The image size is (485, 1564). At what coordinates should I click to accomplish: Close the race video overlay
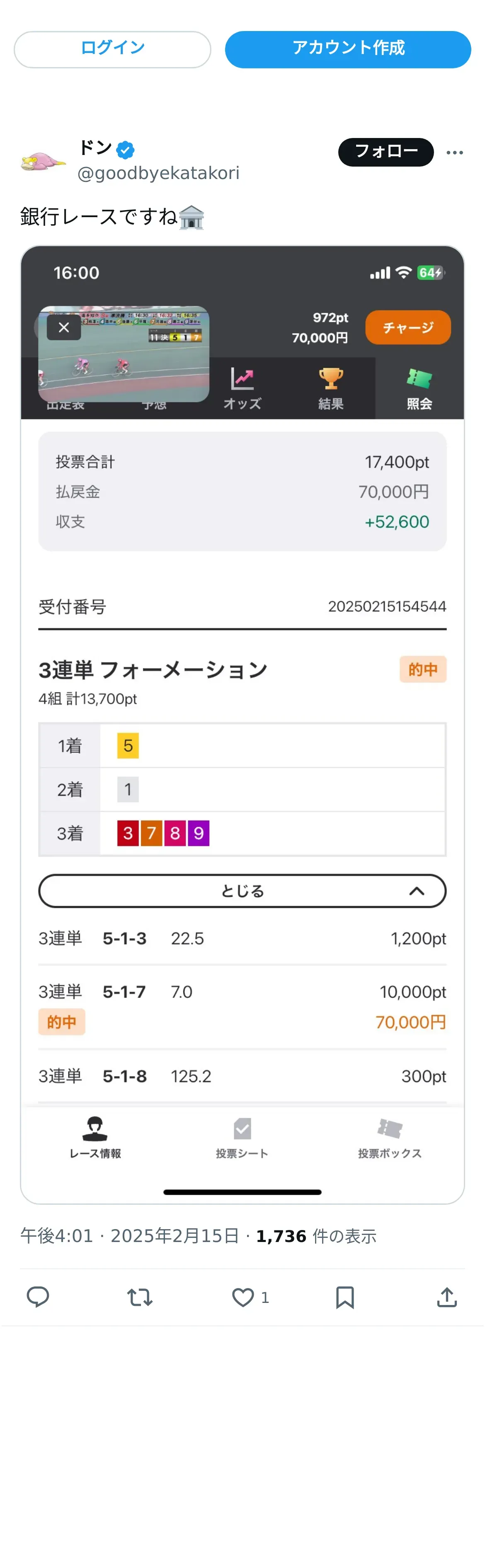64,327
